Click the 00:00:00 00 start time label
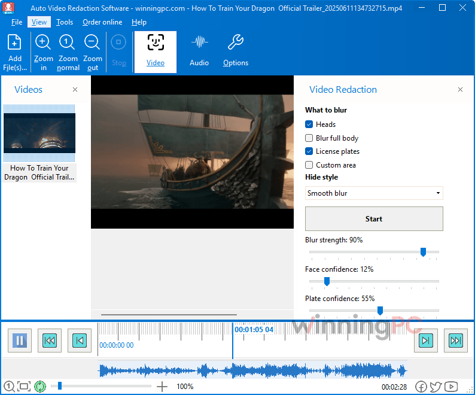 pos(116,345)
